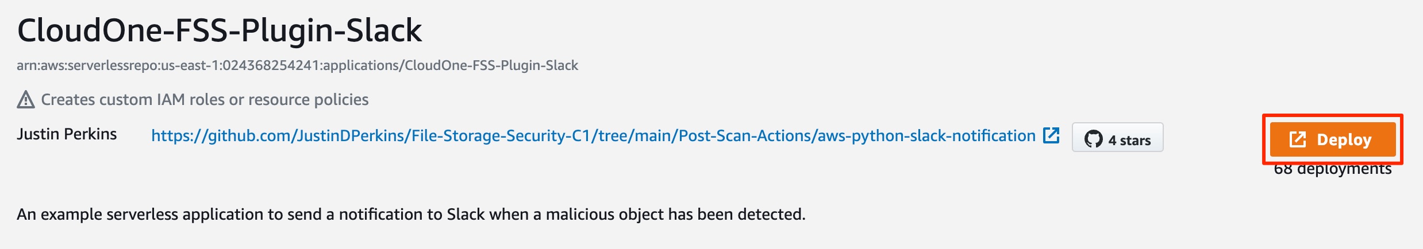Click the GitHub octocat icon in stars badge
The height and width of the screenshot is (249, 1423).
pos(1093,139)
